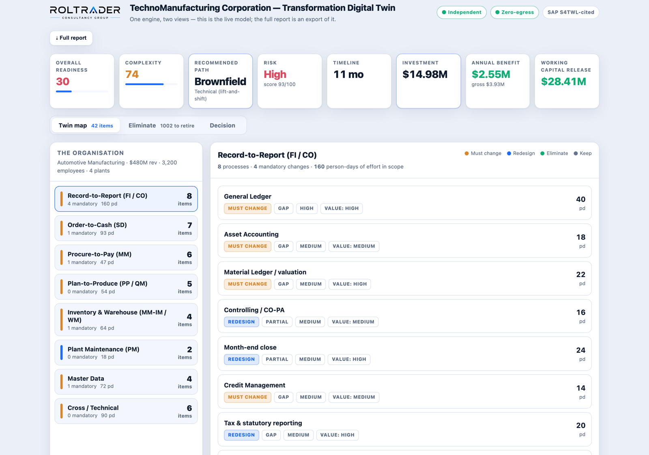Click the '42 items' count on Twin map
This screenshot has width=649, height=455.
[102, 126]
